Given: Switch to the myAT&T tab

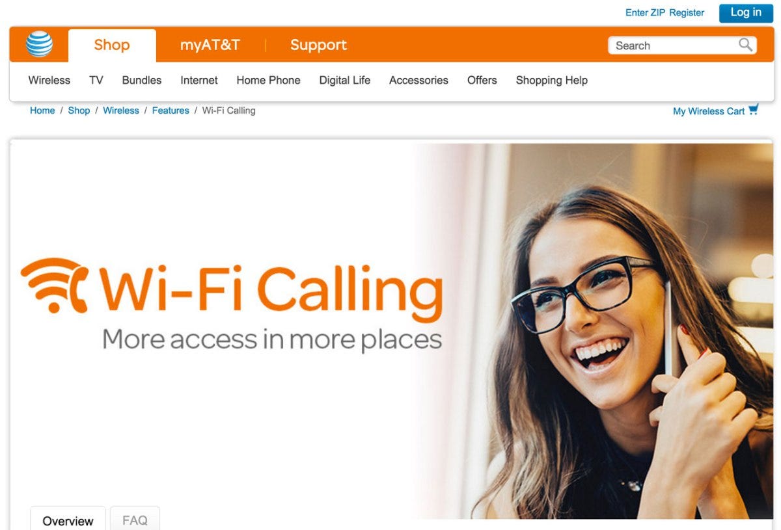Looking at the screenshot, I should 210,45.
